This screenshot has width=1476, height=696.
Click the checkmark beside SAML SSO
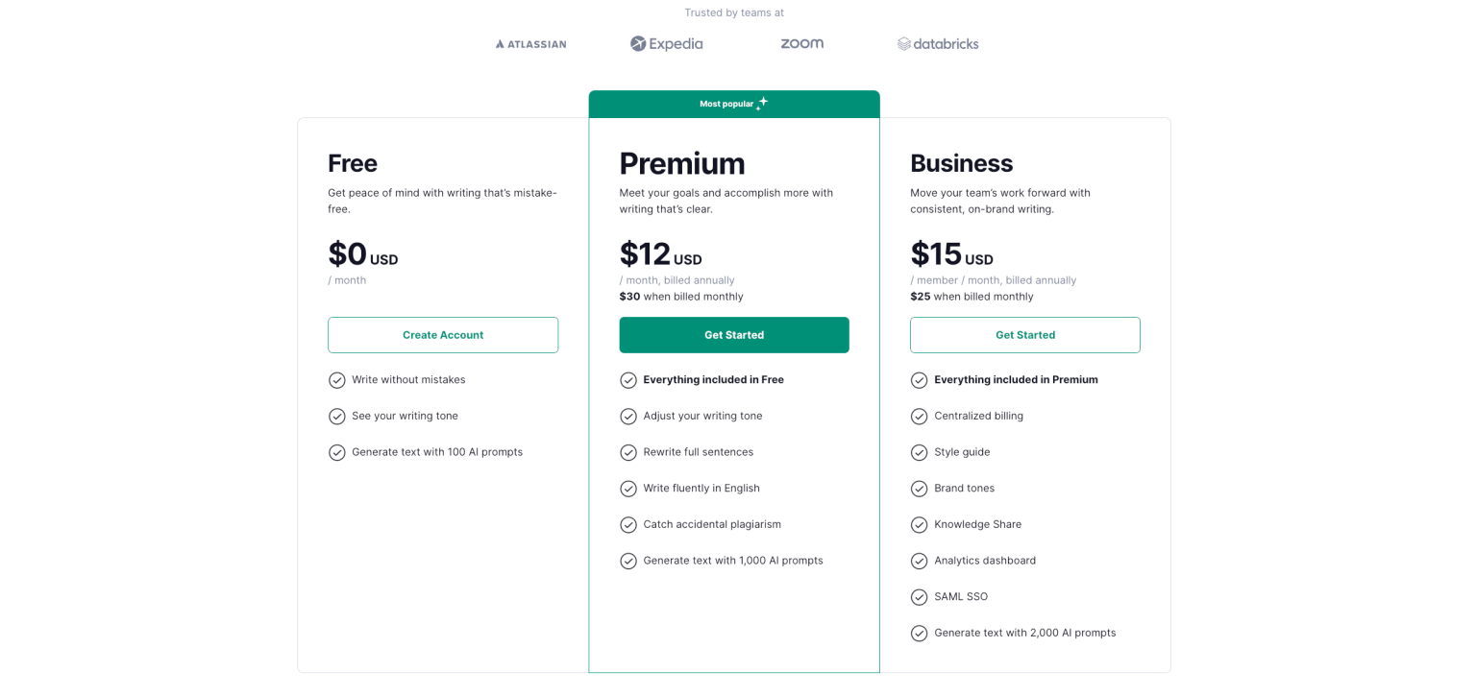[x=919, y=596]
